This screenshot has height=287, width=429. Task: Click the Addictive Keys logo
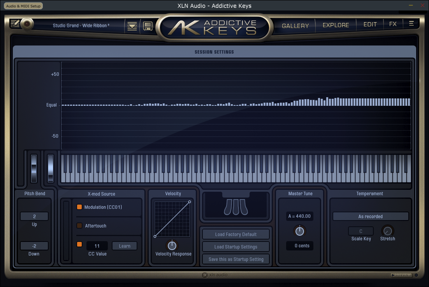tap(214, 28)
